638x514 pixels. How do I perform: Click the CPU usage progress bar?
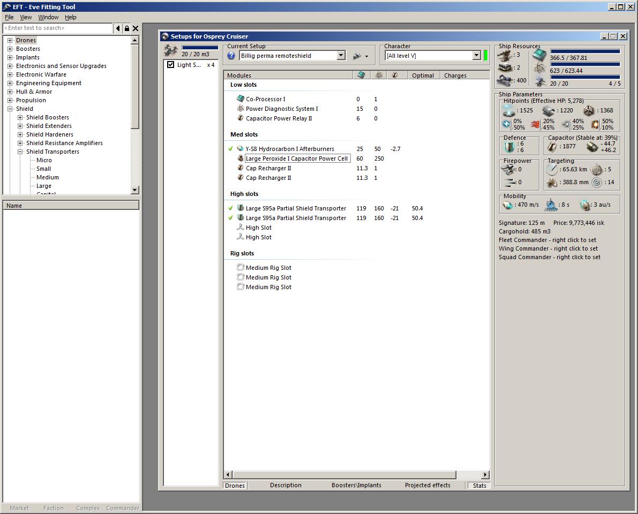(584, 51)
